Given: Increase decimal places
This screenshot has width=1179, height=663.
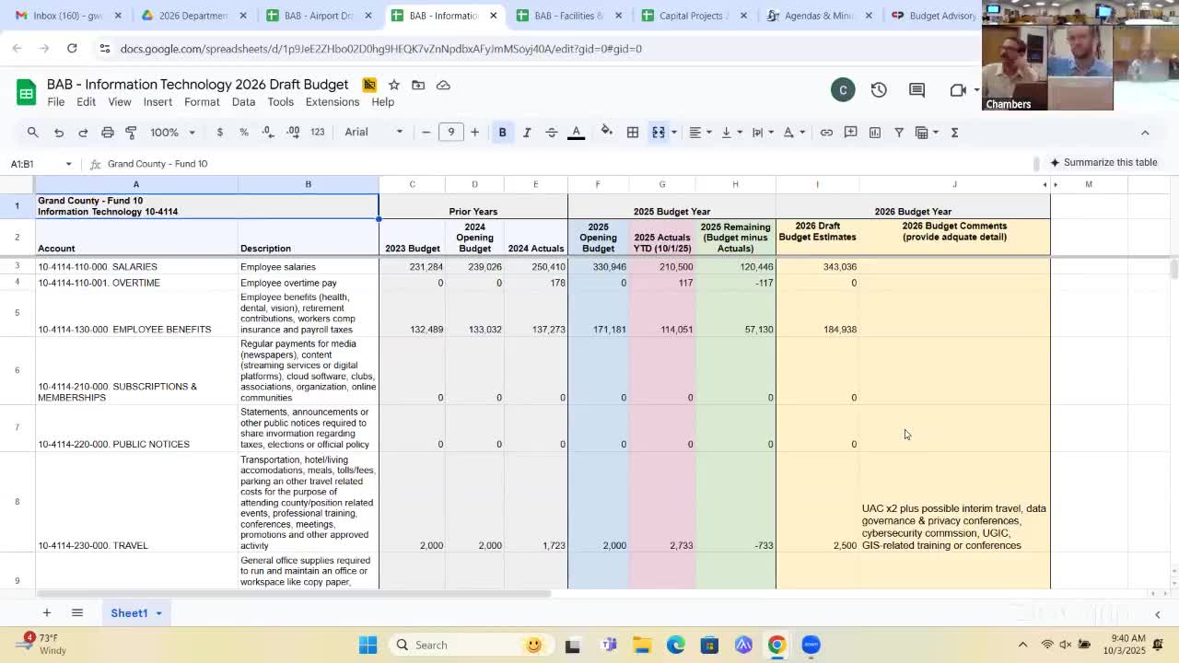Looking at the screenshot, I should pyautogui.click(x=294, y=133).
